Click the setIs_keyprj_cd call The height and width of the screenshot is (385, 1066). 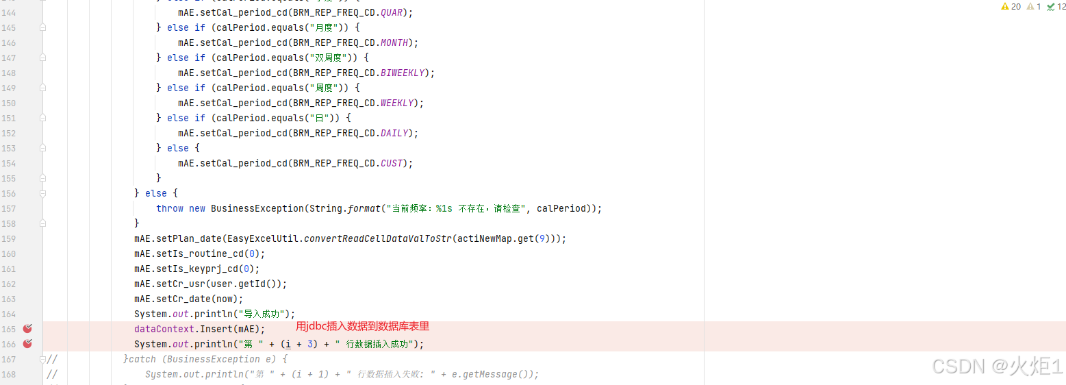pyautogui.click(x=198, y=269)
